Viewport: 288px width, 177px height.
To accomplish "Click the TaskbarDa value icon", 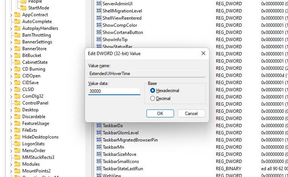I will 99,125.
